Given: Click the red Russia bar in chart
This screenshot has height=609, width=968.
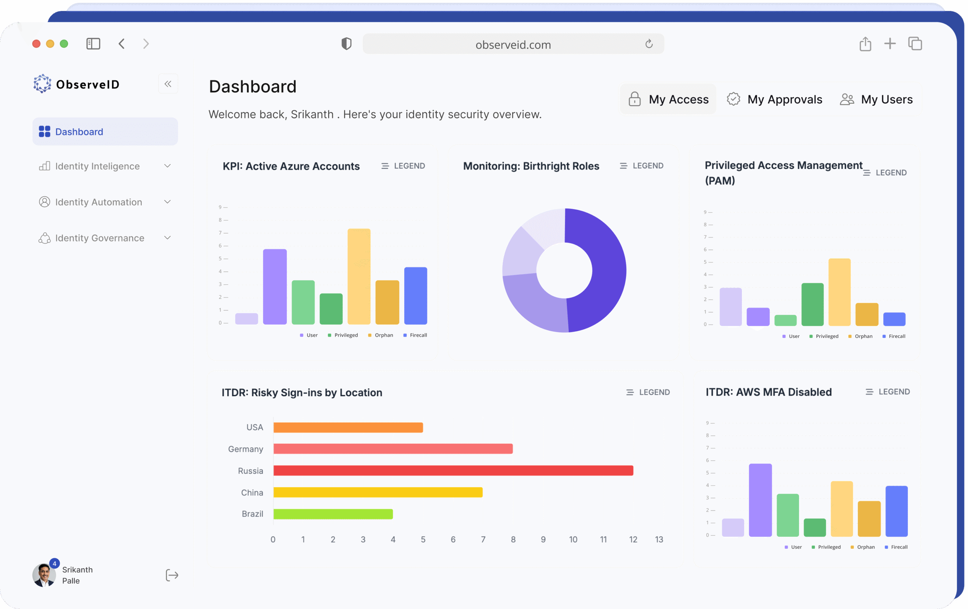Looking at the screenshot, I should pyautogui.click(x=453, y=471).
